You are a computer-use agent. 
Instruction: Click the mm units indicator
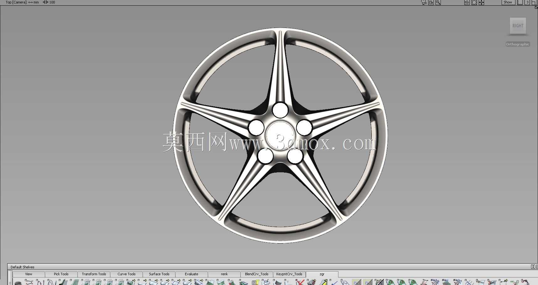pyautogui.click(x=36, y=2)
